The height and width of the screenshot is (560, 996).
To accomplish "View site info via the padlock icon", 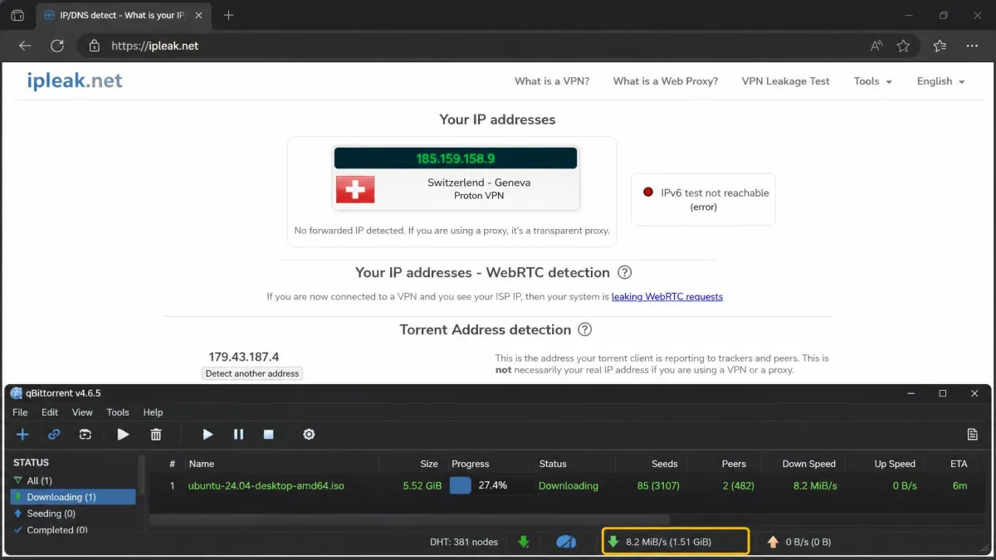I will (x=94, y=46).
